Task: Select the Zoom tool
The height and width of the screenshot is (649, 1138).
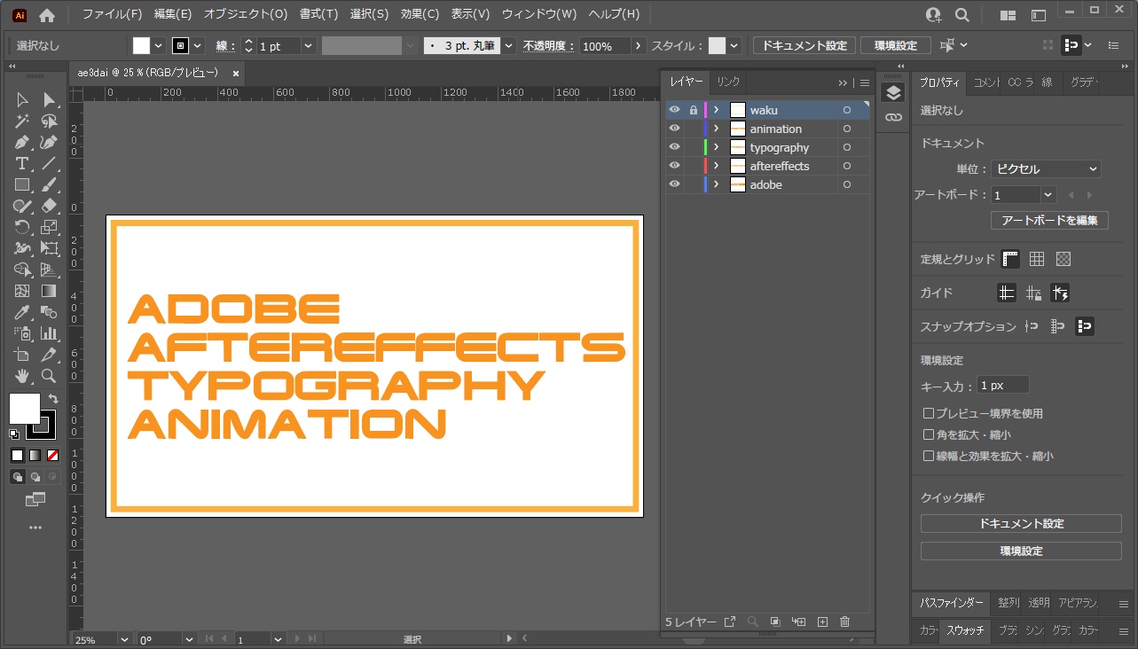Action: click(50, 377)
